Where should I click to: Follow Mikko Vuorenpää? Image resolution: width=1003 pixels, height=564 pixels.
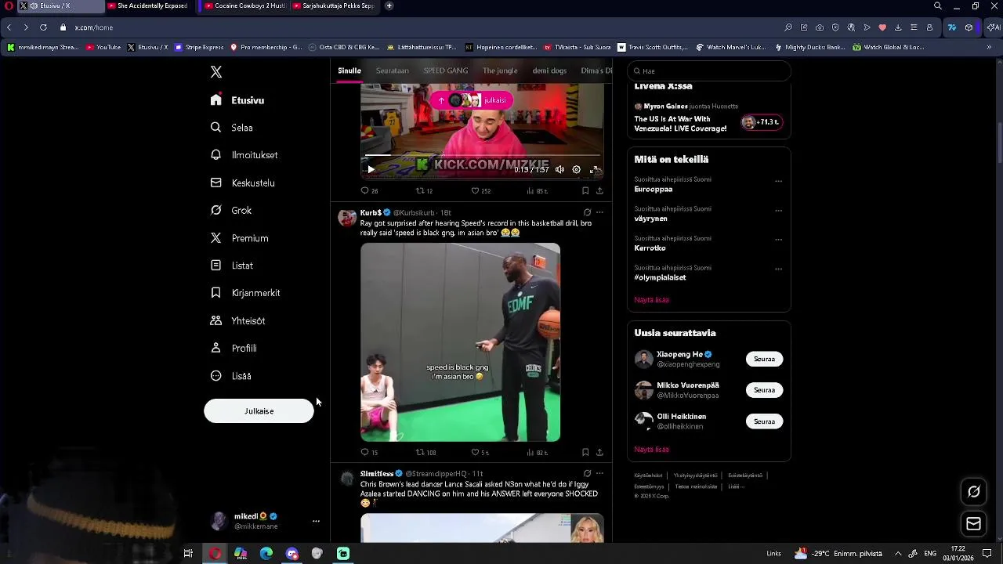[764, 390]
